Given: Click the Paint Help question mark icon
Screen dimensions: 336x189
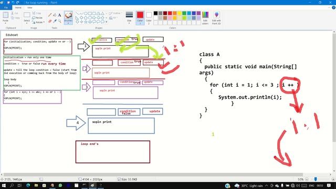Looking at the screenshot, I should pos(333,7).
